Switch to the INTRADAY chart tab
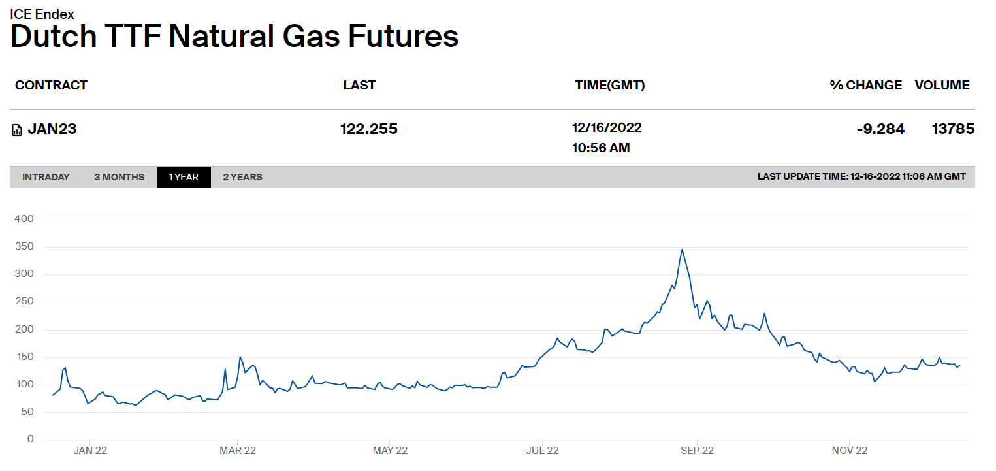Viewport: 996px width, 471px height. pyautogui.click(x=46, y=177)
